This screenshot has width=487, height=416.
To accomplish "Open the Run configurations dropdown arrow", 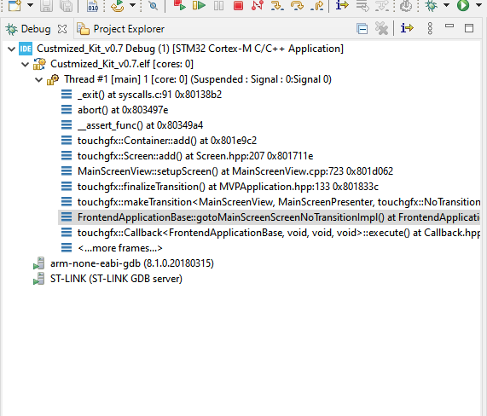I will pos(478,5).
